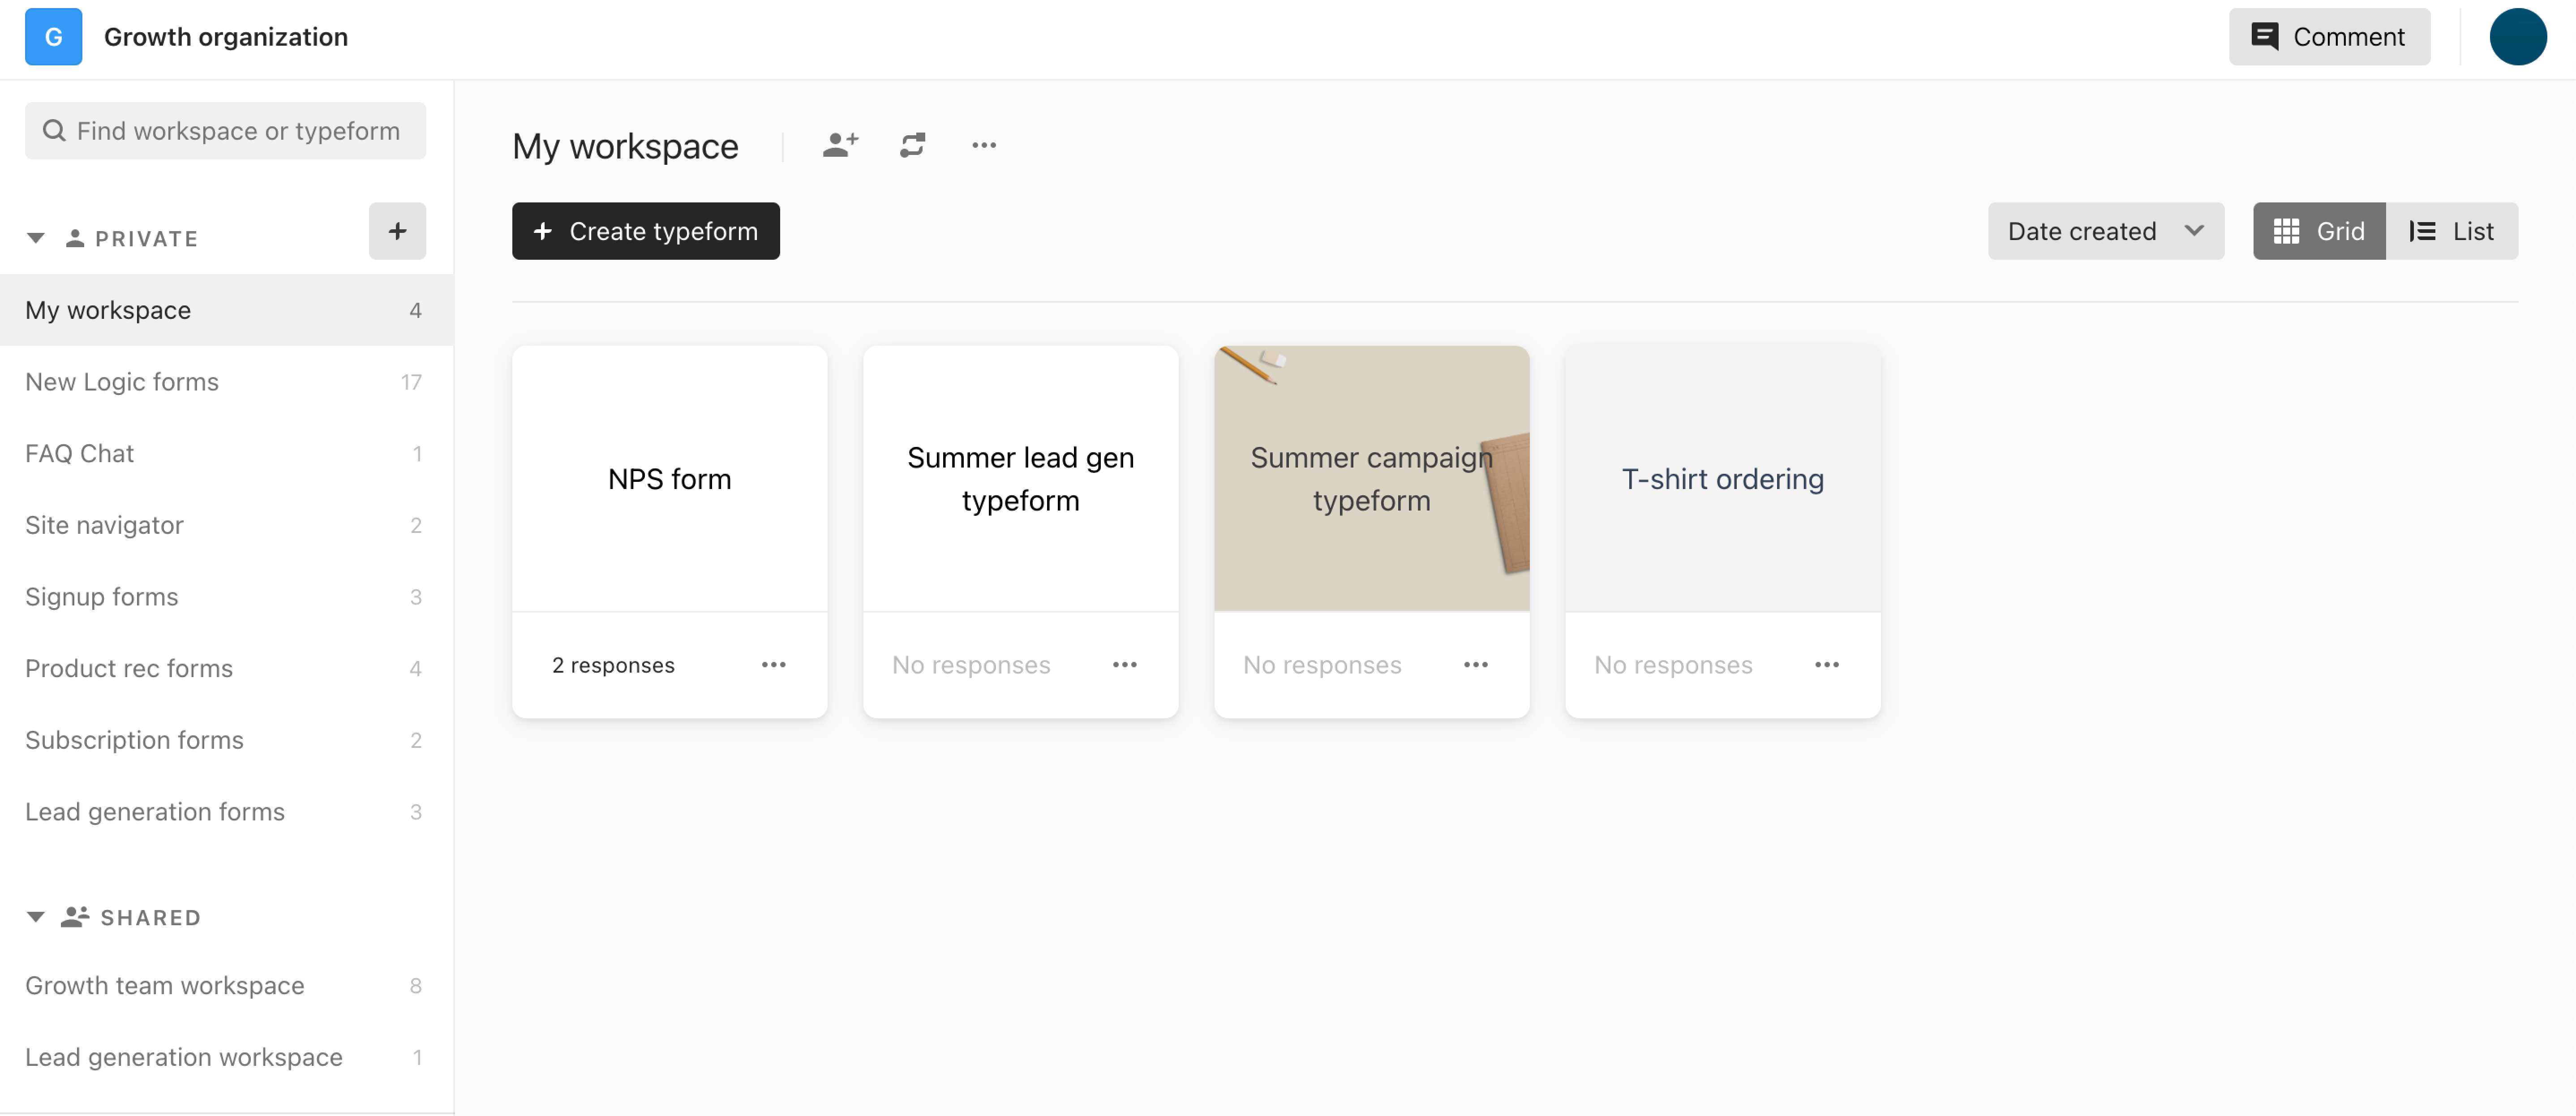
Task: Open Subscription forms workspace
Action: 226,740
